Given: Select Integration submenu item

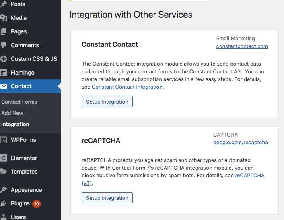Looking at the screenshot, I should point(15,124).
